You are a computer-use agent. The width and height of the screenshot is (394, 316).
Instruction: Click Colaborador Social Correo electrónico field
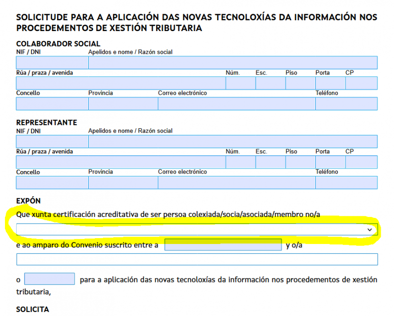(x=237, y=104)
